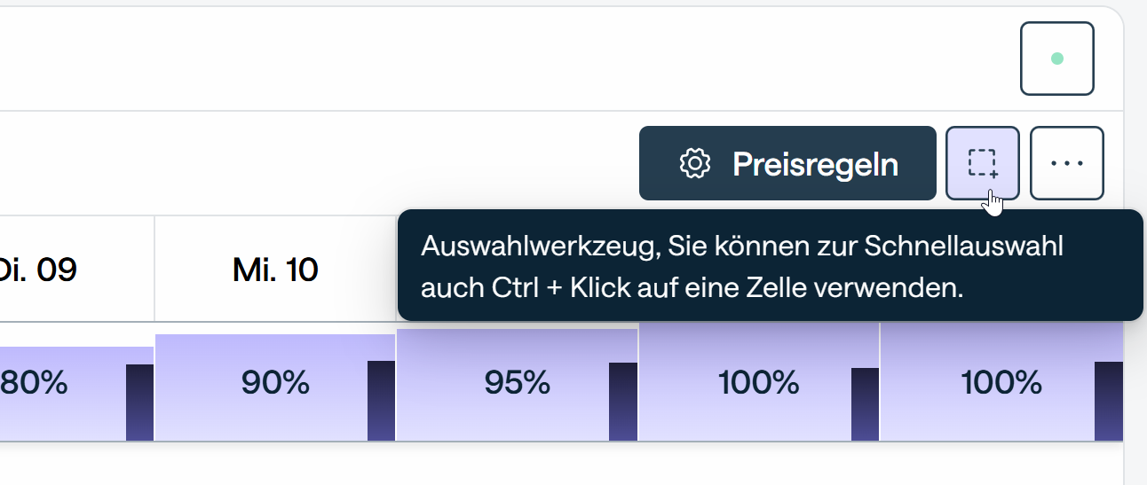The width and height of the screenshot is (1147, 485).
Task: Click the dark bar in the 80% cell
Action: point(139,402)
